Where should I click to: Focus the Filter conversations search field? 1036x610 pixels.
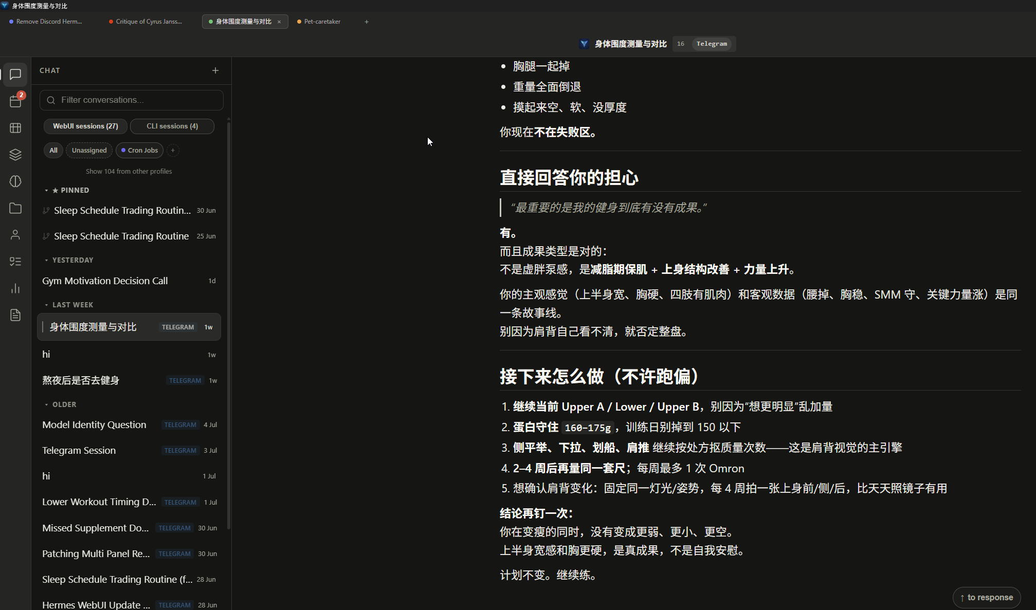pyautogui.click(x=132, y=100)
